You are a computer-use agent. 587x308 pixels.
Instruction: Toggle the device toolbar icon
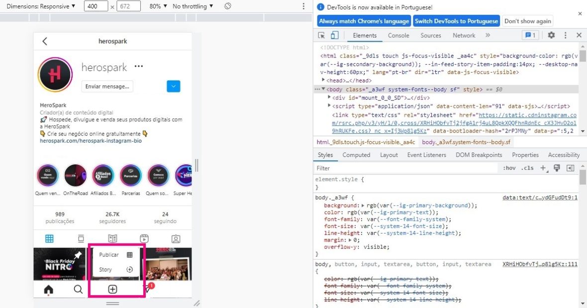(334, 35)
